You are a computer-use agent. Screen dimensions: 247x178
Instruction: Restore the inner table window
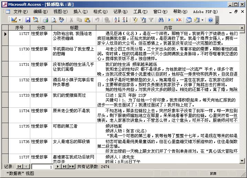point(236,12)
